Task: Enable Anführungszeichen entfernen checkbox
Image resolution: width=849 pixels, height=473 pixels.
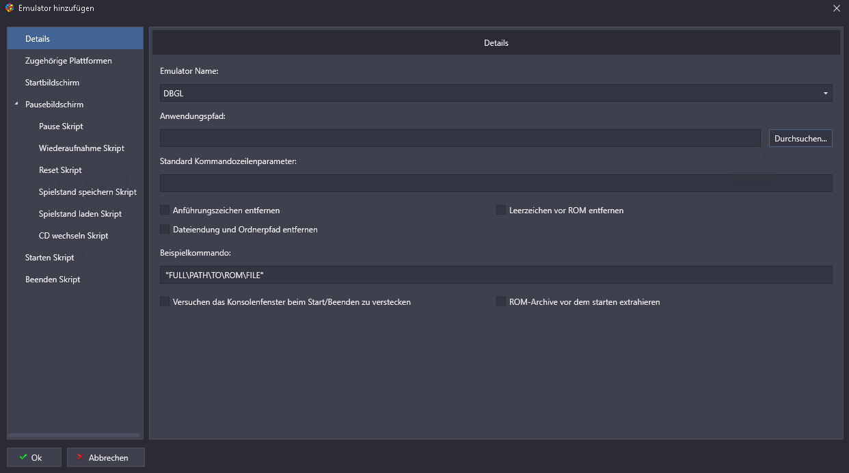Action: coord(165,210)
